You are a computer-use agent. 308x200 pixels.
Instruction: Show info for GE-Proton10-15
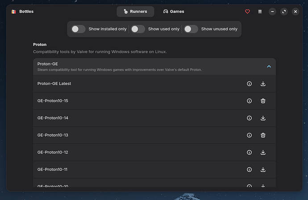click(249, 101)
